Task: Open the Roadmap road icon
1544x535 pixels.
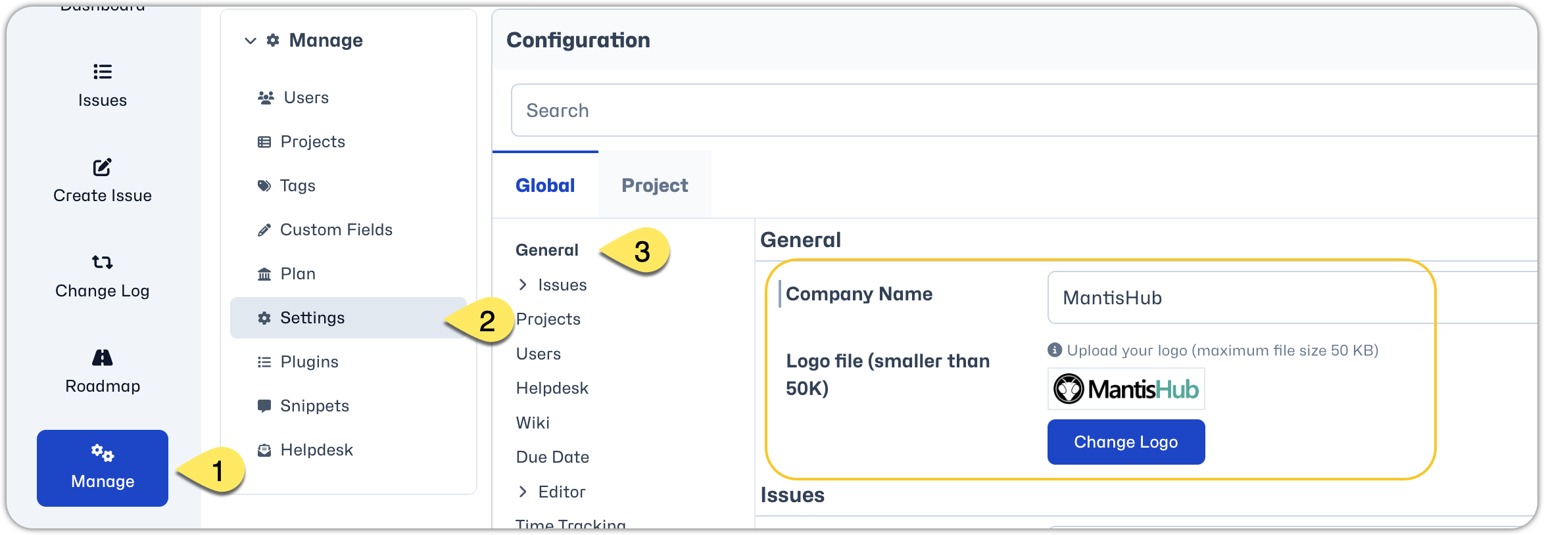Action: (x=103, y=358)
